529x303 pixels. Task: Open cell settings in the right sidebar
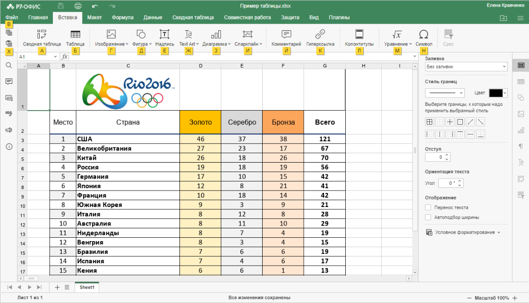pos(521,65)
